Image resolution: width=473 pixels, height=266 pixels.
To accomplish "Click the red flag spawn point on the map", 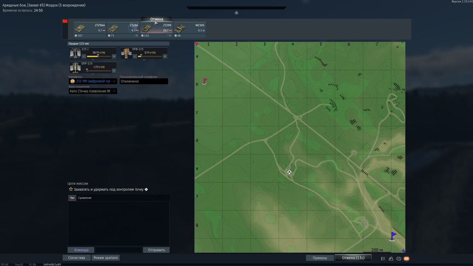I will tap(205, 81).
